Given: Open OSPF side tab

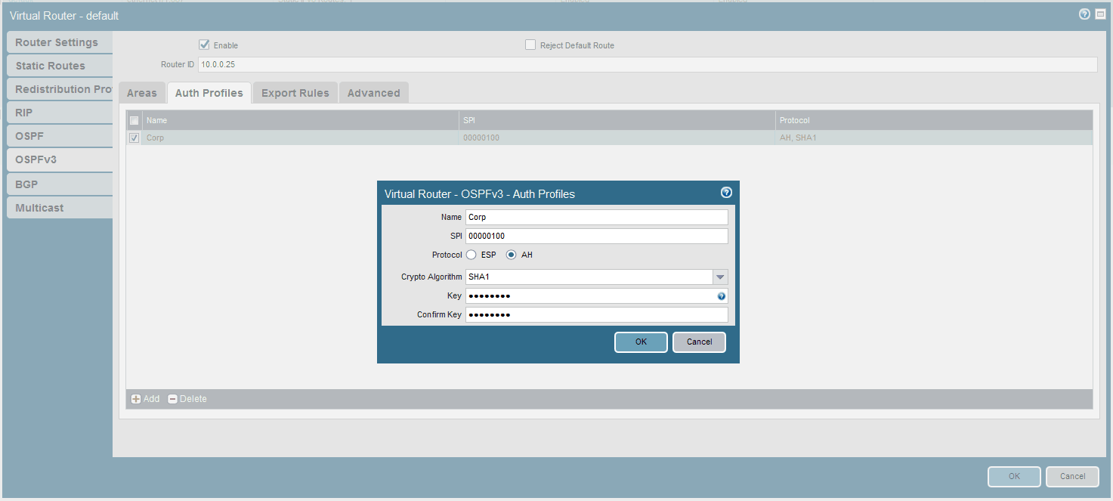Looking at the screenshot, I should click(60, 136).
